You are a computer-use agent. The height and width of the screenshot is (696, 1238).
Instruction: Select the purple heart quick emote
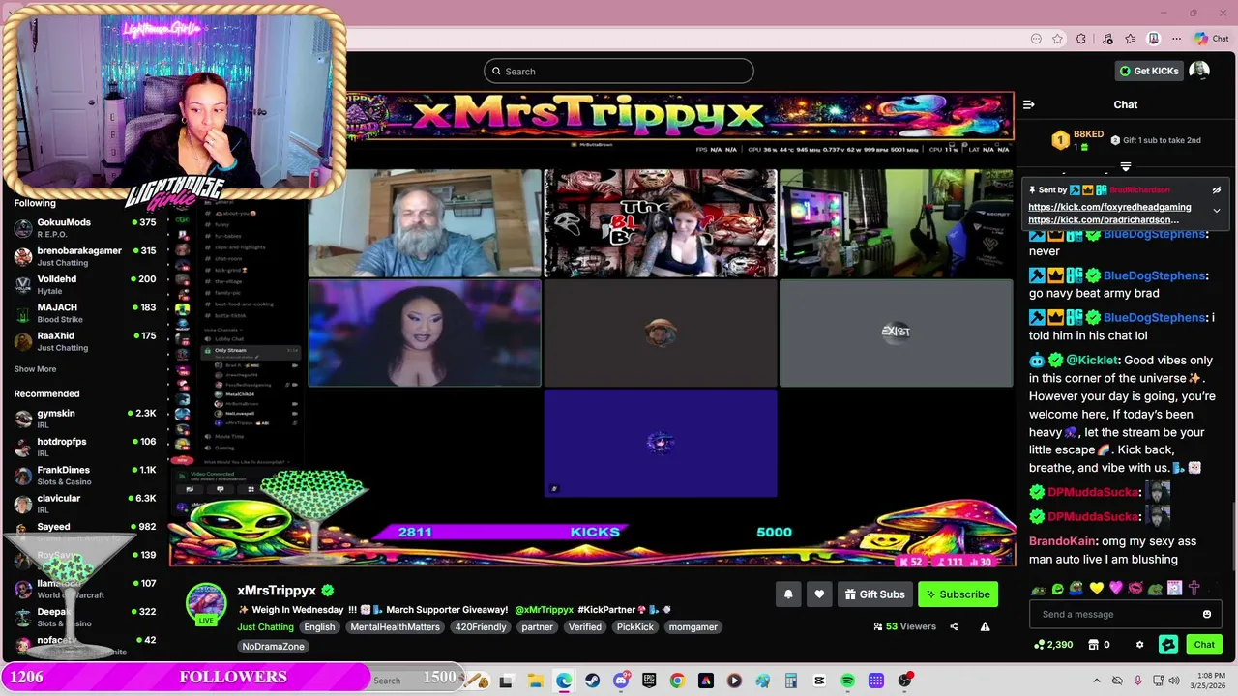[1115, 588]
